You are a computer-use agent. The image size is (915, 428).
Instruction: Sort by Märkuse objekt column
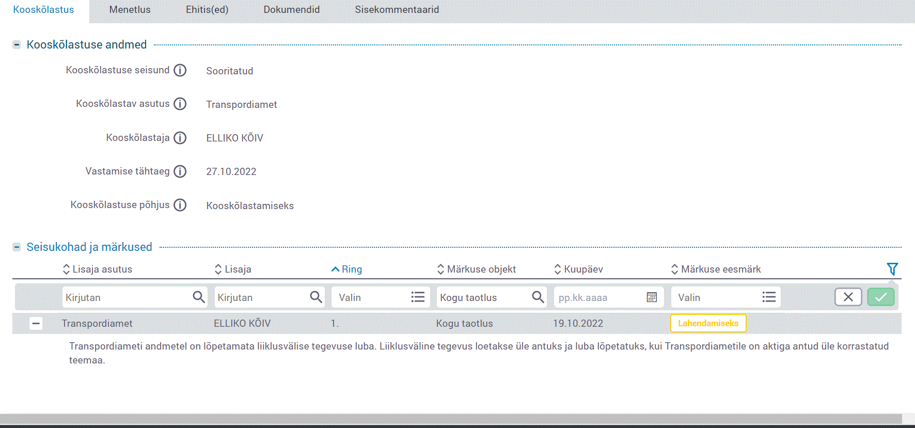(x=476, y=269)
